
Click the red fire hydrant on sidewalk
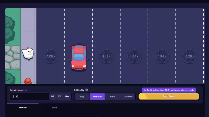pyautogui.click(x=27, y=81)
